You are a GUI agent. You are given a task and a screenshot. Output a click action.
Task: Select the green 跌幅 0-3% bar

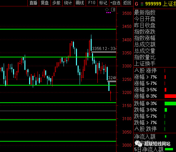170,103
